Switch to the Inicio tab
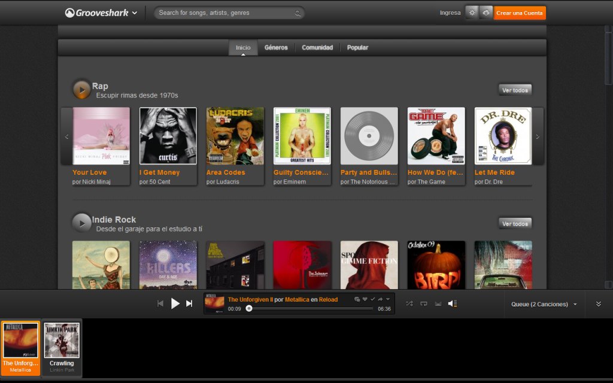 click(243, 47)
